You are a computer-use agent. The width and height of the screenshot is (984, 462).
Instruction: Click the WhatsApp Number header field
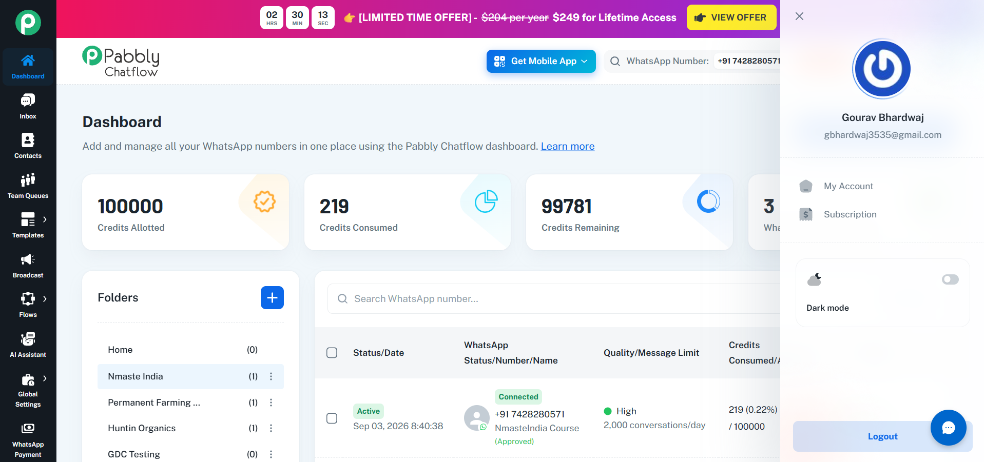(693, 62)
